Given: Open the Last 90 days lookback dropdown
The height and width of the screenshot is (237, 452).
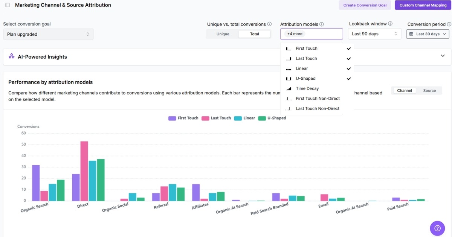Looking at the screenshot, I should pyautogui.click(x=374, y=33).
